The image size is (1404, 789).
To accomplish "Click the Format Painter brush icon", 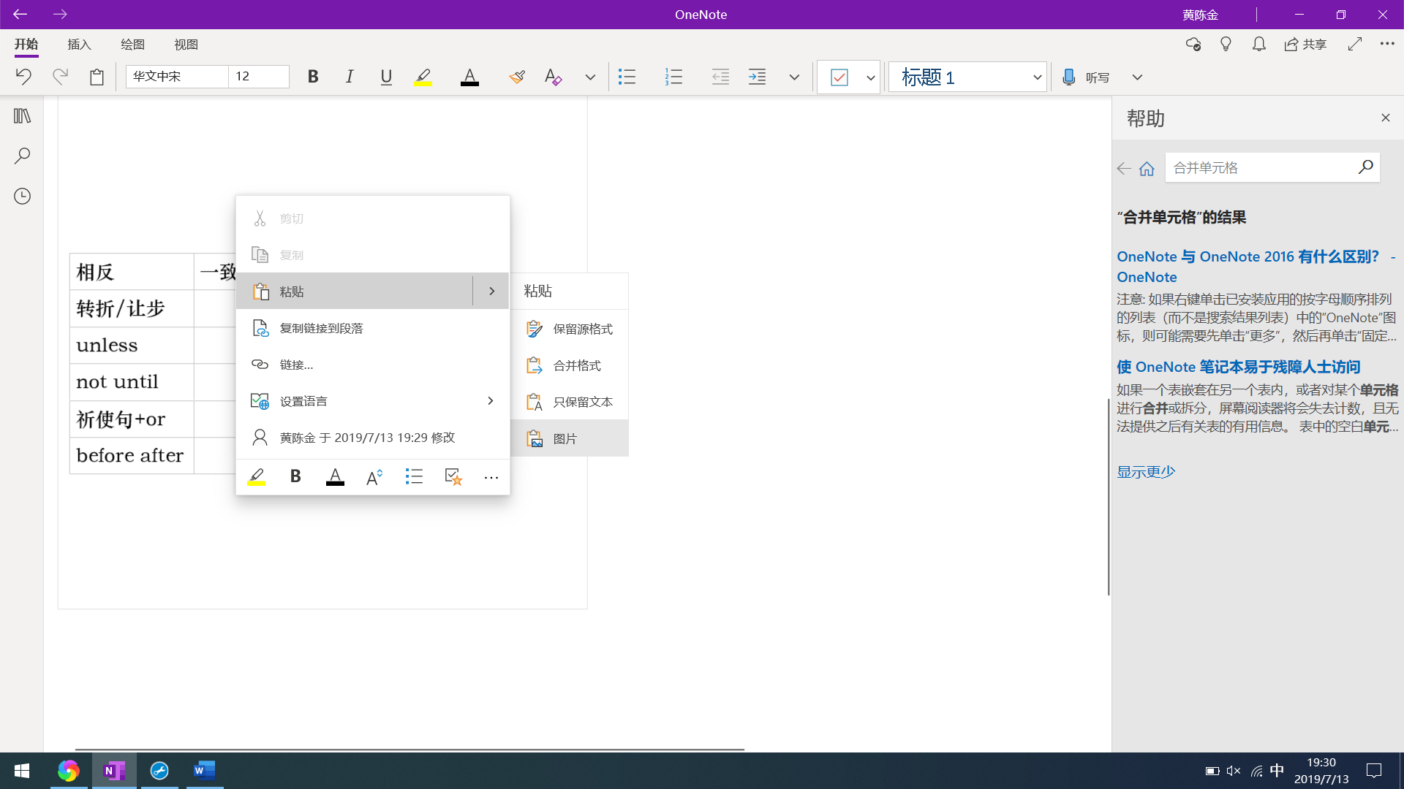I will 517,77.
